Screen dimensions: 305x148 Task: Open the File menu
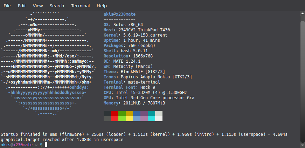(7, 6)
